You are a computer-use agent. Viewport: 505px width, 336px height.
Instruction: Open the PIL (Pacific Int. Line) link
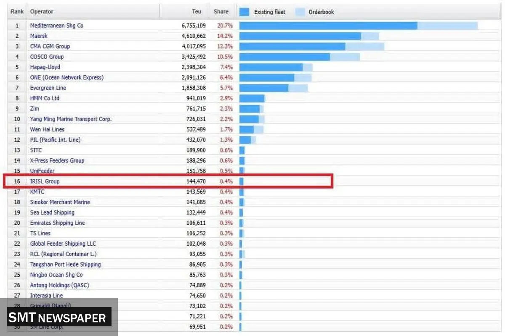click(x=55, y=139)
